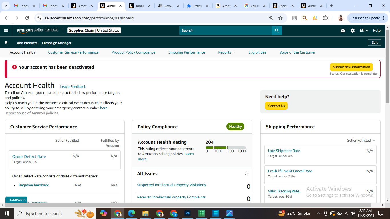Open Campaign Manager link
390x219 pixels.
57,43
